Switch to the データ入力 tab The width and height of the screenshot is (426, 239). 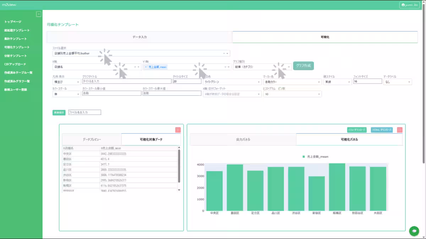click(x=140, y=37)
